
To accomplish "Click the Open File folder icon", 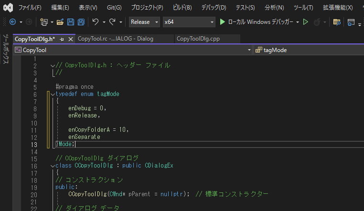I will pyautogui.click(x=60, y=22).
